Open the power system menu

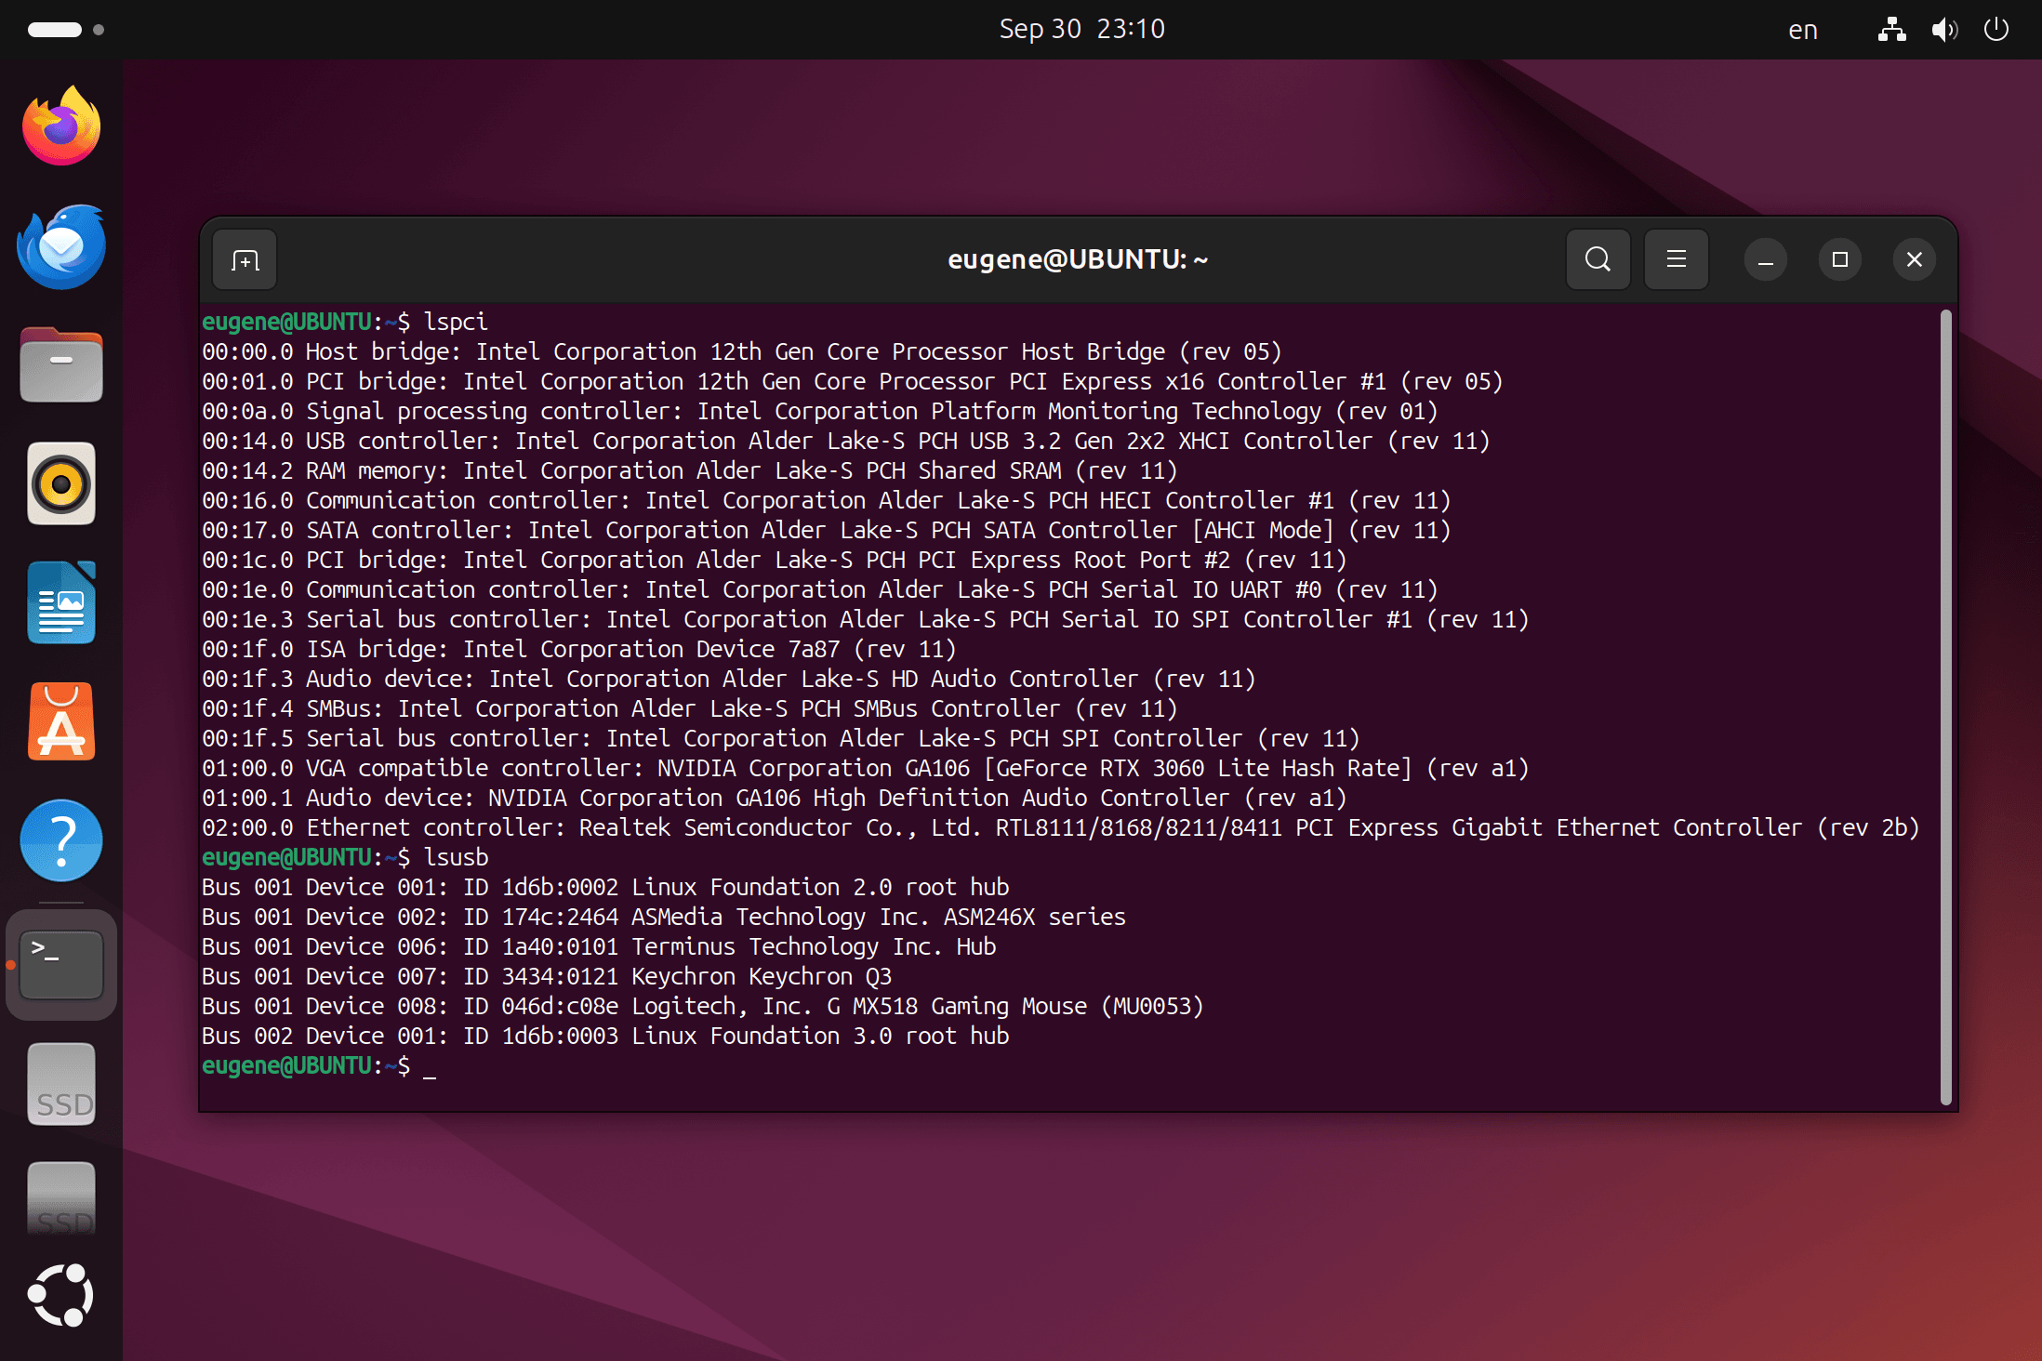click(x=1996, y=30)
